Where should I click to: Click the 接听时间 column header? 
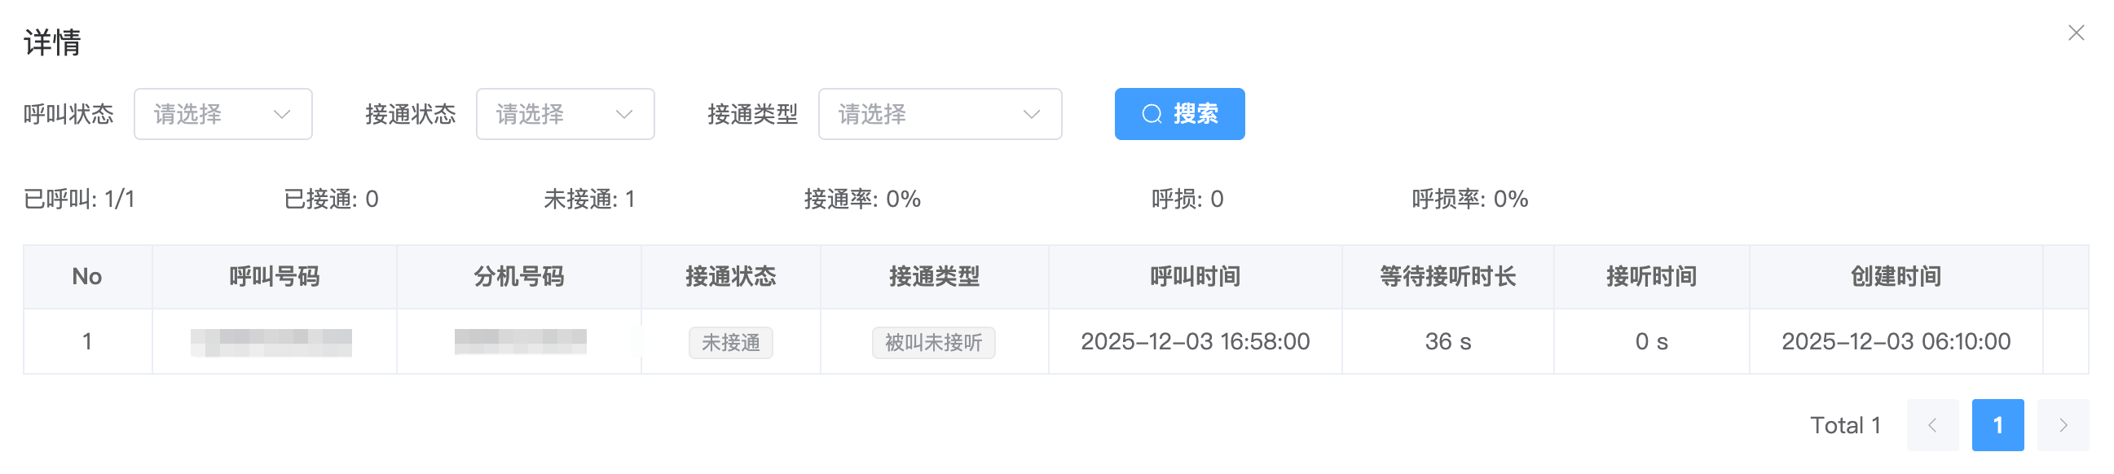tap(1651, 276)
